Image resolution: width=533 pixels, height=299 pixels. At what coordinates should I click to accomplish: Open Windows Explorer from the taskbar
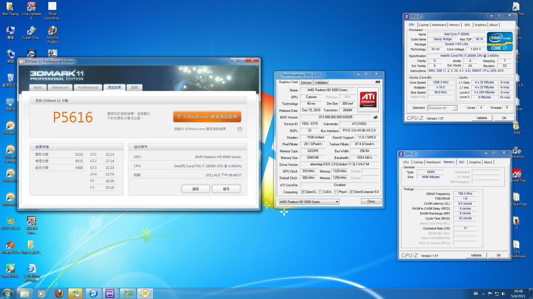(24, 293)
